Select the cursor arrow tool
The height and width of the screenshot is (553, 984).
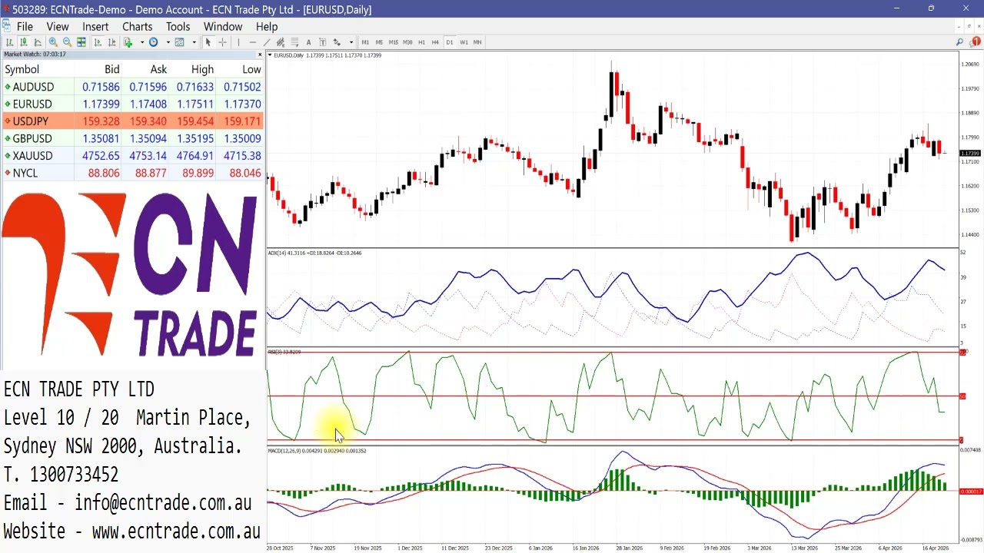[208, 42]
